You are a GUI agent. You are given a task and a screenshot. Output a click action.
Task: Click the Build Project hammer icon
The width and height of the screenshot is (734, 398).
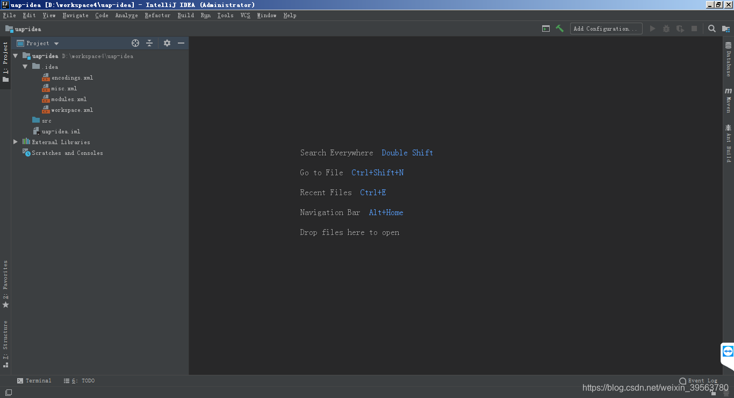tap(559, 29)
